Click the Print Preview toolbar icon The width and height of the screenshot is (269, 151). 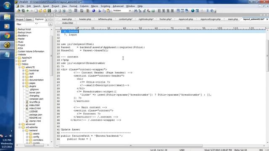point(59,11)
